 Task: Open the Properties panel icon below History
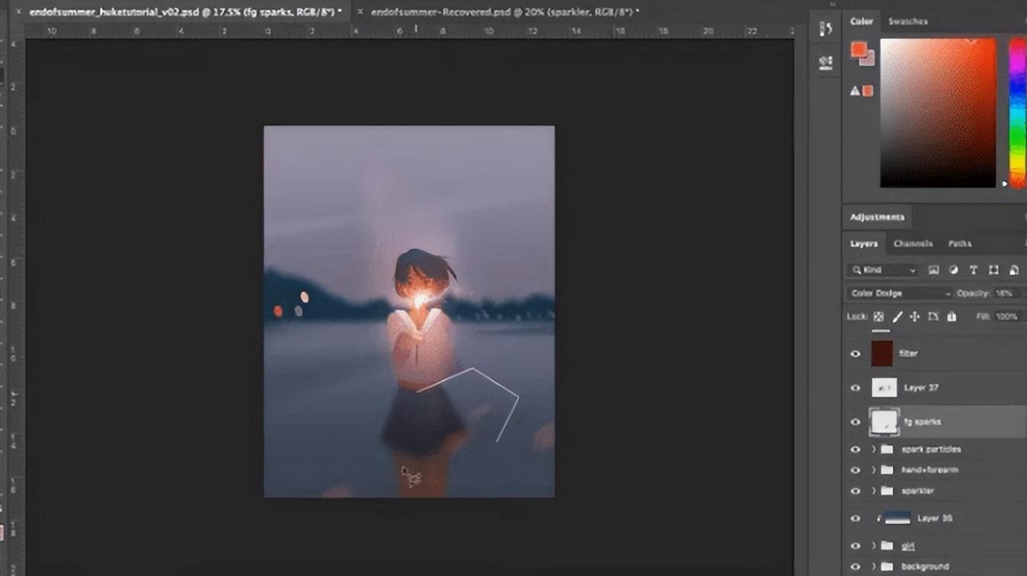click(825, 63)
